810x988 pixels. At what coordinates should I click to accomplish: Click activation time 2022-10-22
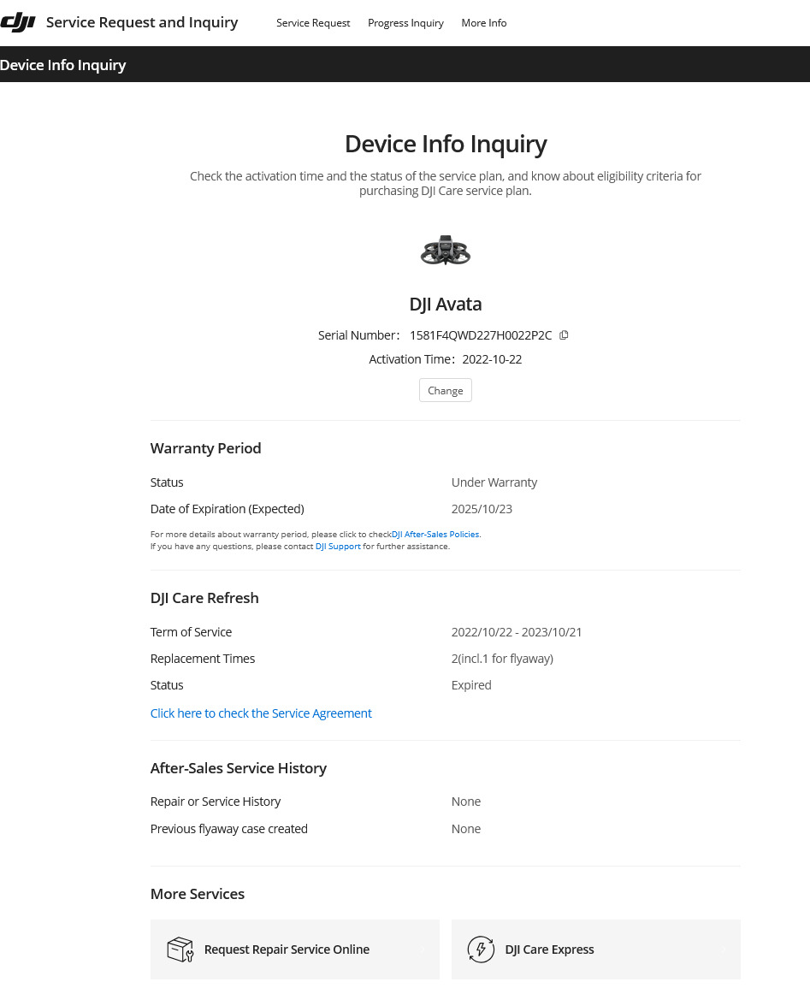pos(492,359)
